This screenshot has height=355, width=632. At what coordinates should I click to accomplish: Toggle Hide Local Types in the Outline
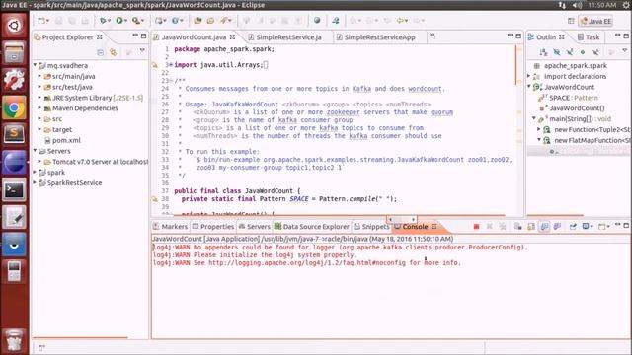[x=595, y=52]
